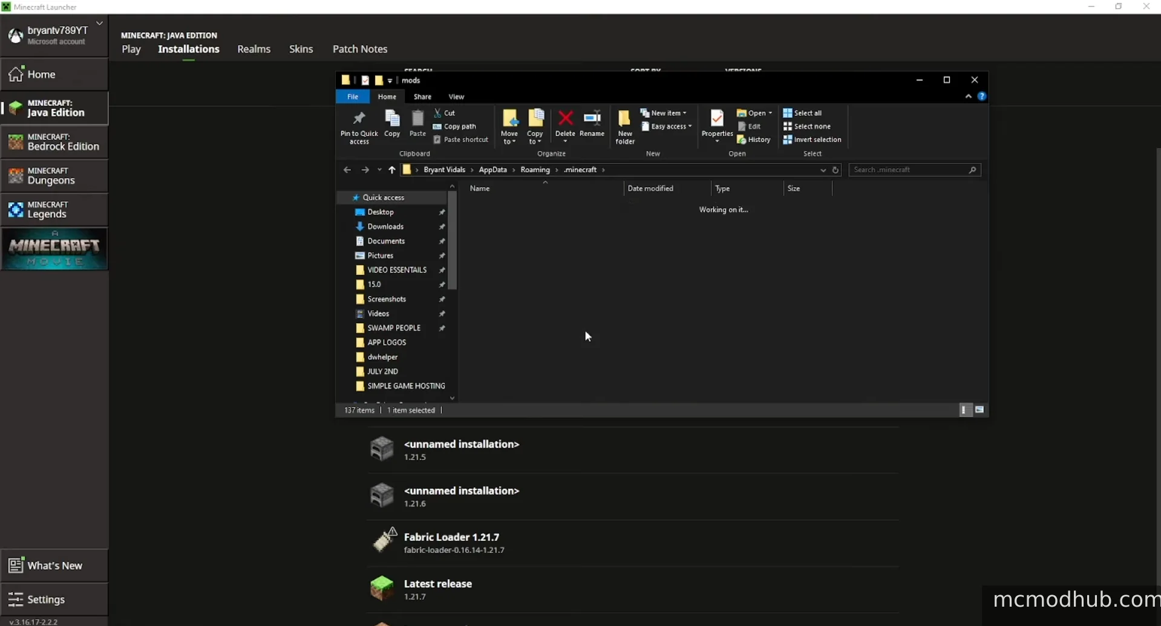Viewport: 1161px width, 626px height.
Task: Open the Easy access dropdown
Action: point(667,126)
